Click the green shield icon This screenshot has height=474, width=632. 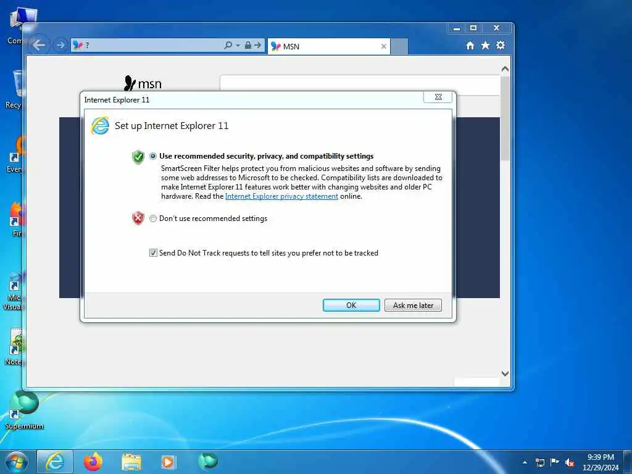(138, 157)
